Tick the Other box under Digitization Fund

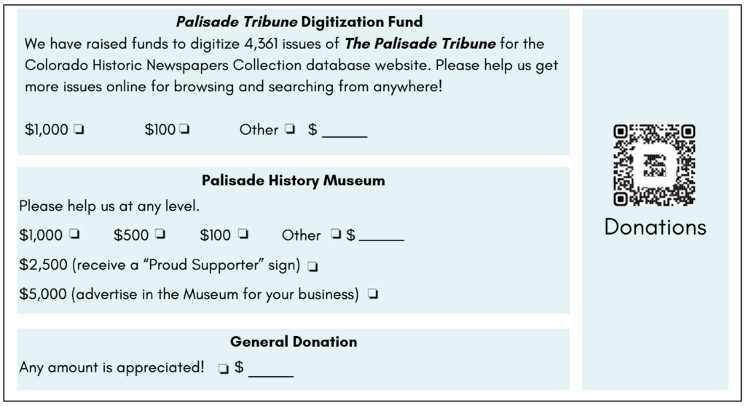click(x=290, y=129)
